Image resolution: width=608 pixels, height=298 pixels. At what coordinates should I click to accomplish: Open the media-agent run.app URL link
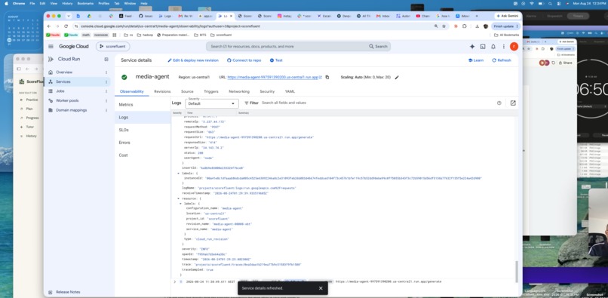274,77
